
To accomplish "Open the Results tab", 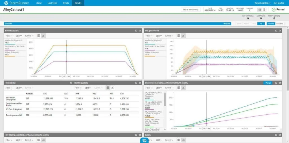I will [x=78, y=3].
